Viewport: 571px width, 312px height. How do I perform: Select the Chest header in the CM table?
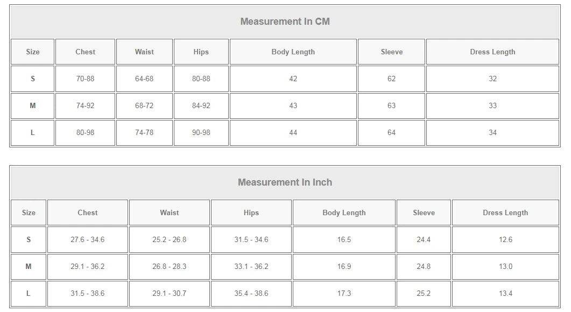tap(85, 52)
